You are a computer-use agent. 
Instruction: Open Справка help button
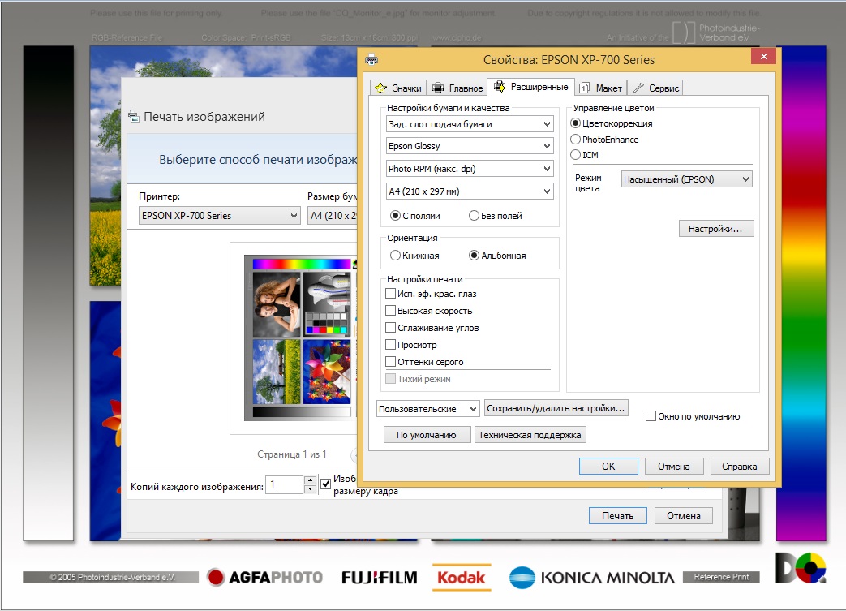739,467
